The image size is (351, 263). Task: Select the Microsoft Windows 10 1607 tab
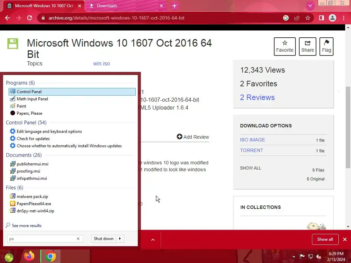point(44,6)
